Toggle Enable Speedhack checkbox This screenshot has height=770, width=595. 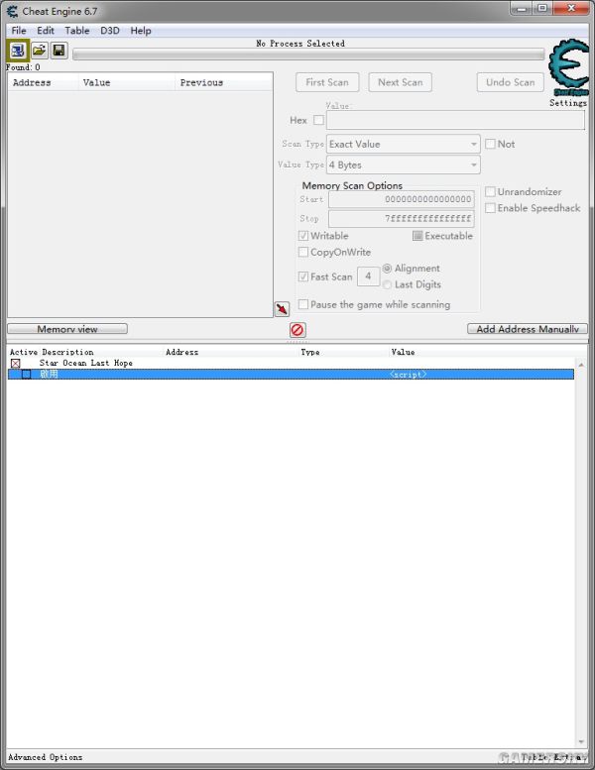(x=490, y=208)
